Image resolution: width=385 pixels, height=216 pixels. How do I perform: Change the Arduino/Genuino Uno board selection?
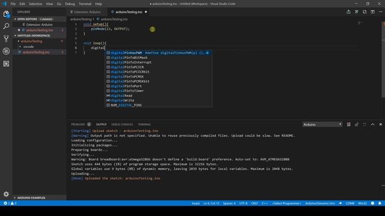pyautogui.click(x=320, y=203)
